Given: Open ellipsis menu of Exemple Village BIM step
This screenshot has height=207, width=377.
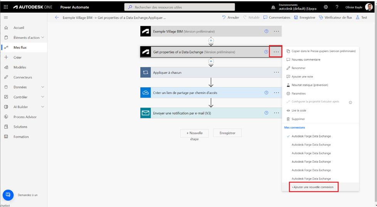Looking at the screenshot, I should 276,31.
